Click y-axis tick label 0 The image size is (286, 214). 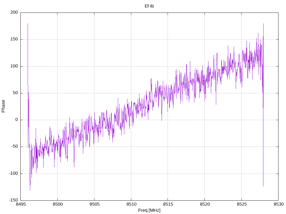(17, 120)
